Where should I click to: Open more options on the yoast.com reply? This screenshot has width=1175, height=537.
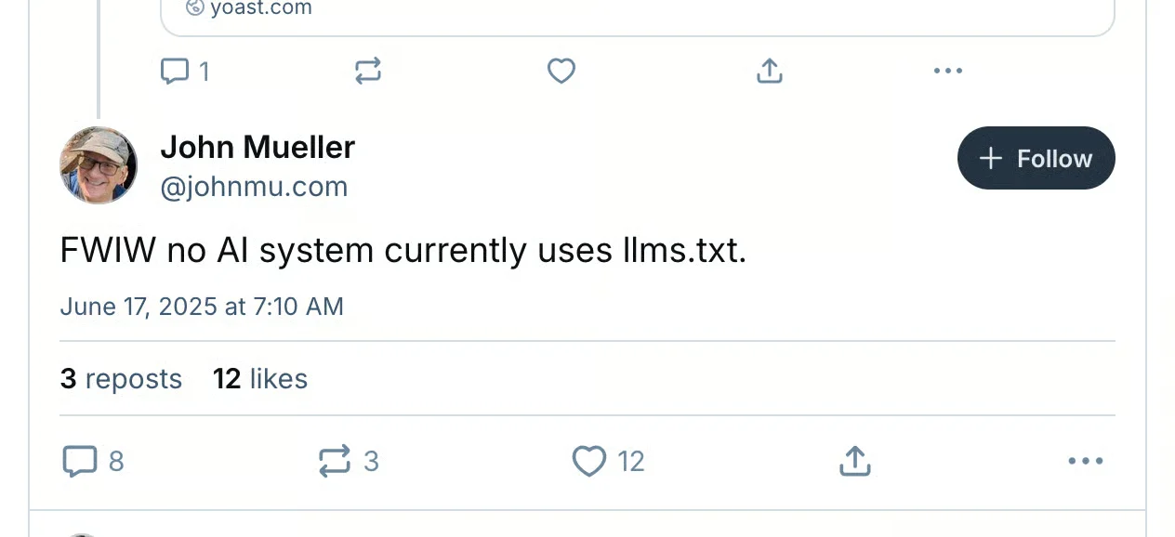click(947, 71)
